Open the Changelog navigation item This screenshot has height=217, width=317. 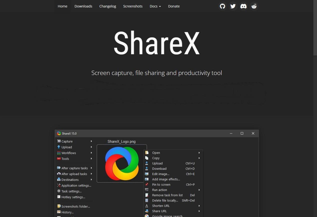[x=107, y=6]
